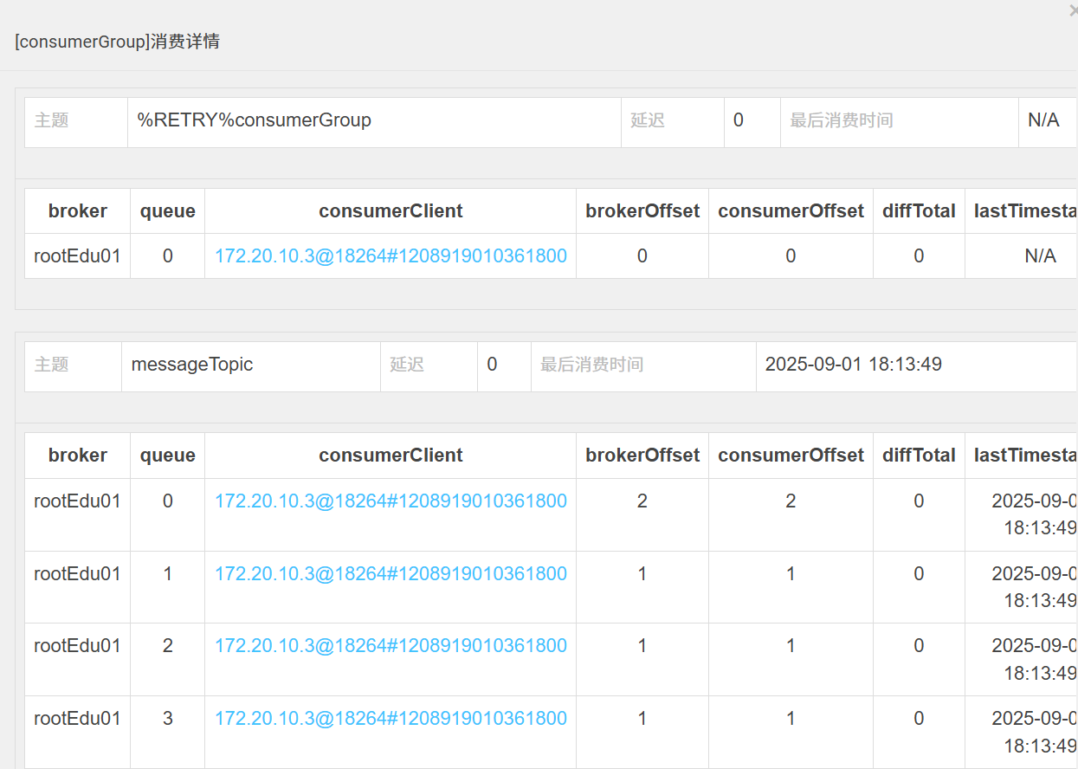The width and height of the screenshot is (1078, 769).
Task: Click diffTotal header in the messageTopic table
Action: (919, 456)
